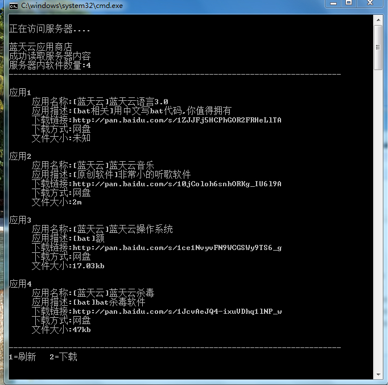The height and width of the screenshot is (385, 388).
Task: Click the link ending in 2FRHeLlTA
Action: pos(177,120)
